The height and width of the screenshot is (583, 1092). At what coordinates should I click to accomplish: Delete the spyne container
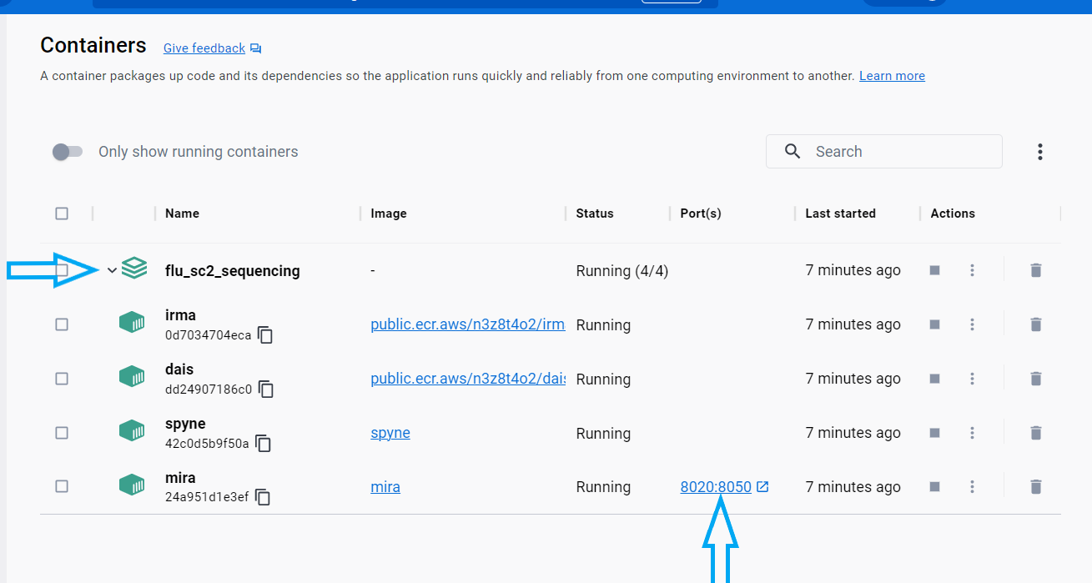coord(1035,433)
